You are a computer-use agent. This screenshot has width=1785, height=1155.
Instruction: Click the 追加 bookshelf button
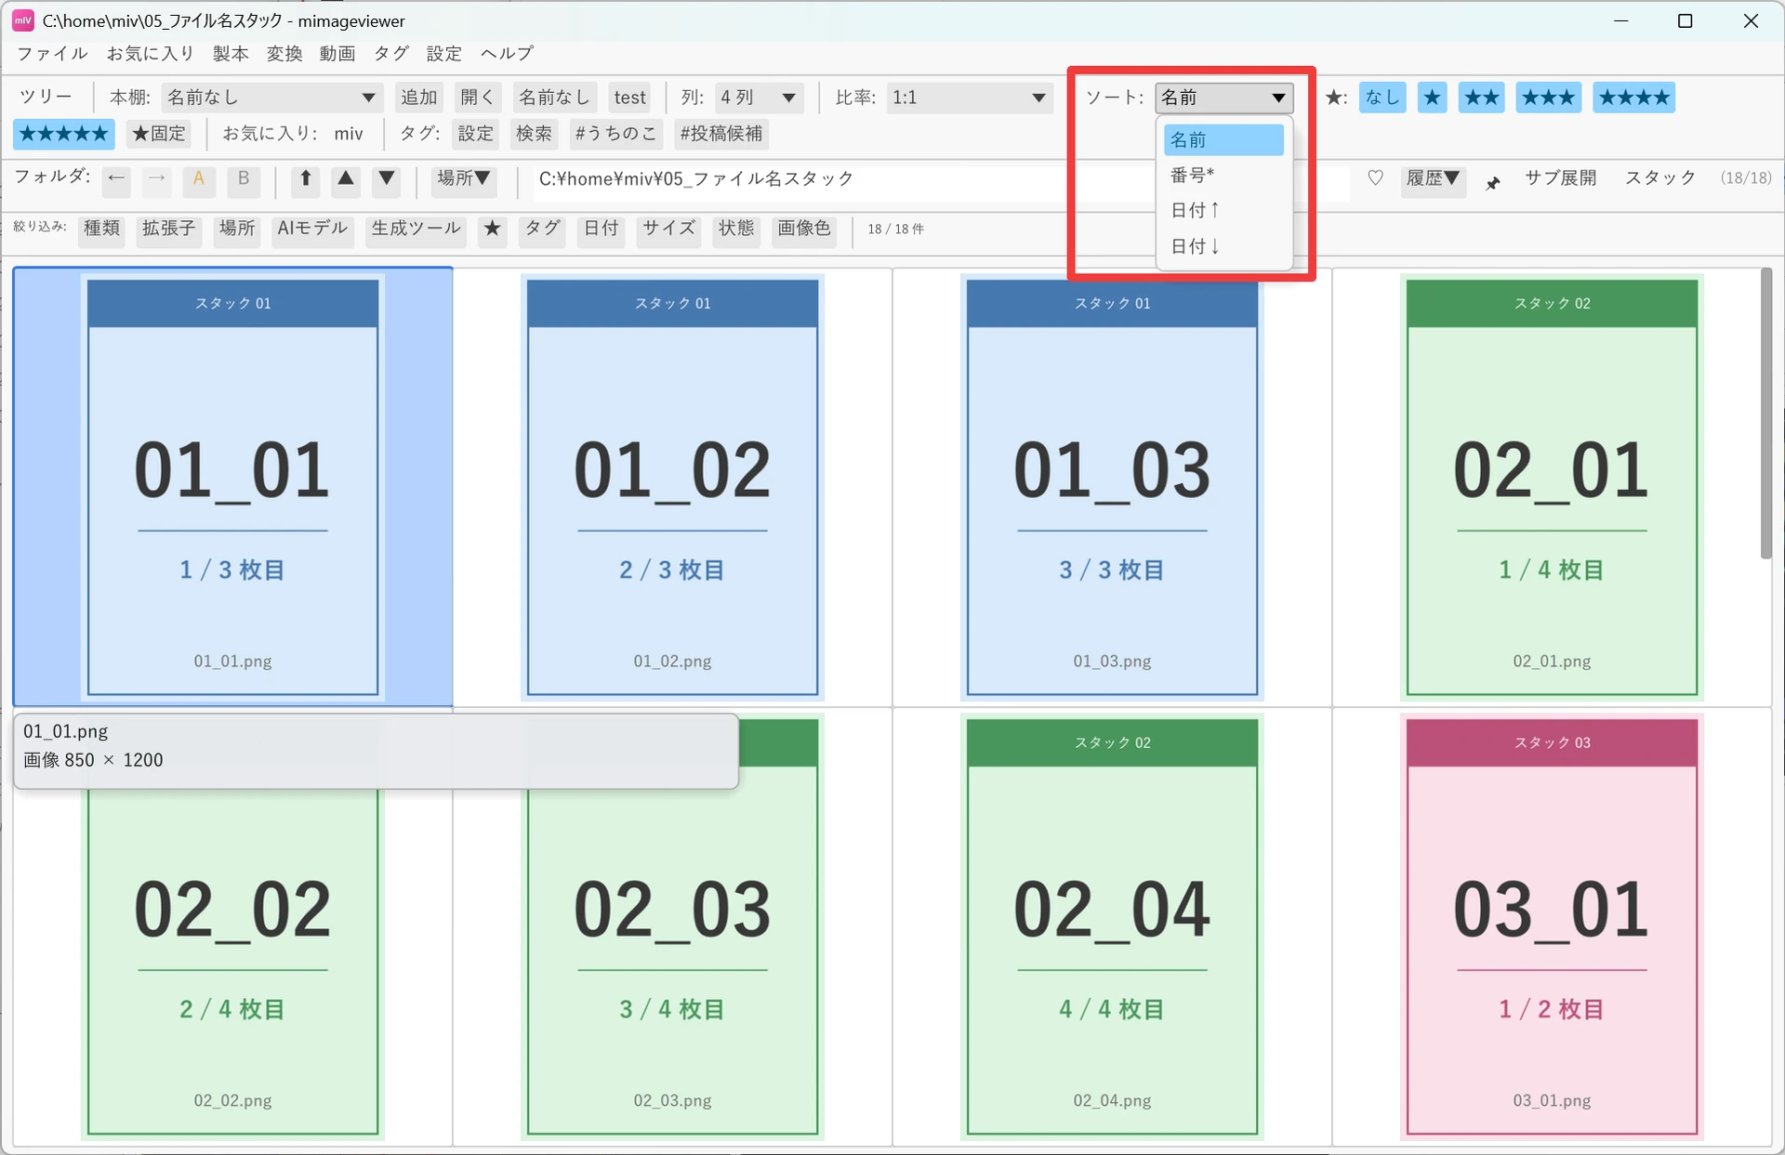click(419, 98)
